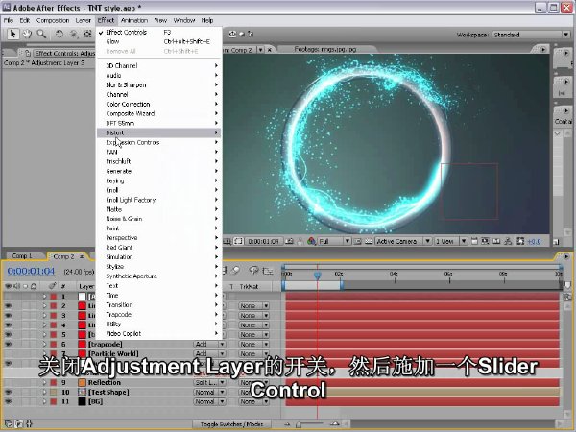This screenshot has width=576, height=432.
Task: Toggle visibility eye of layer 3
Action: [x=8, y=316]
